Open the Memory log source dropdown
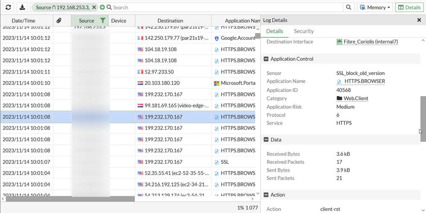This screenshot has width=426, height=213. click(x=374, y=7)
